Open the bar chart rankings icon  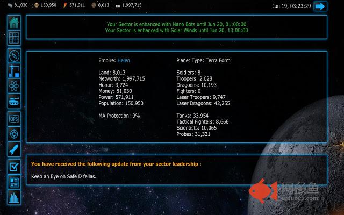(14, 197)
